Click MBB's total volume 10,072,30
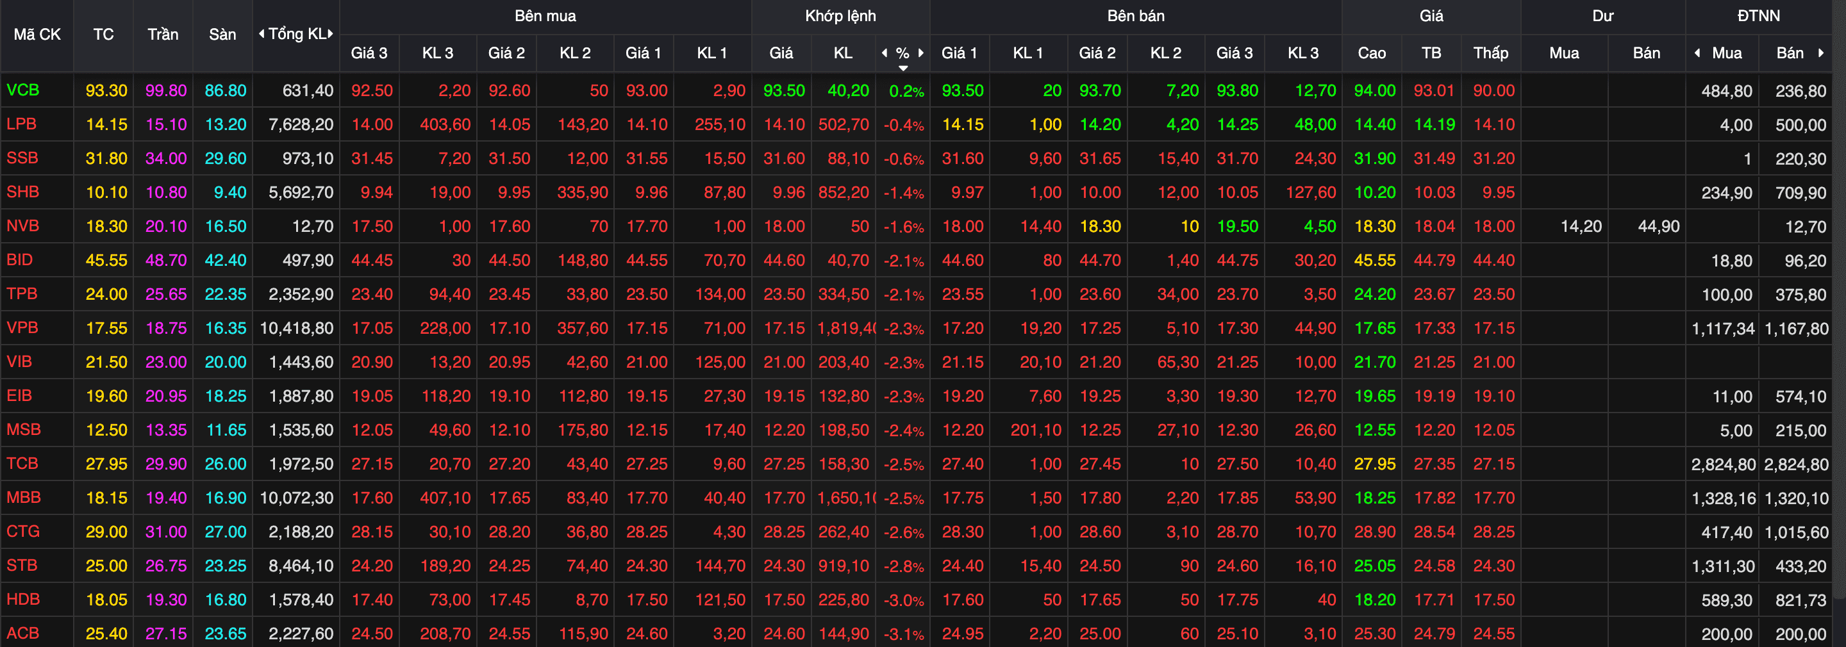Viewport: 1846px width, 647px height. (297, 498)
